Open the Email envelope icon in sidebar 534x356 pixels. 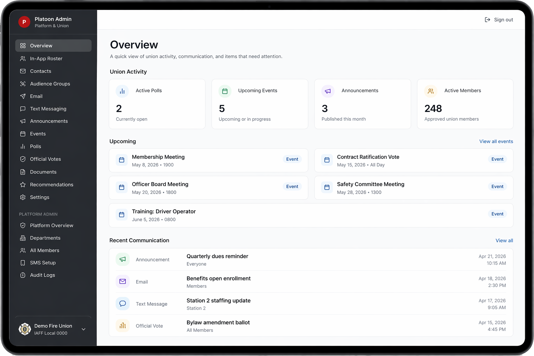23,96
